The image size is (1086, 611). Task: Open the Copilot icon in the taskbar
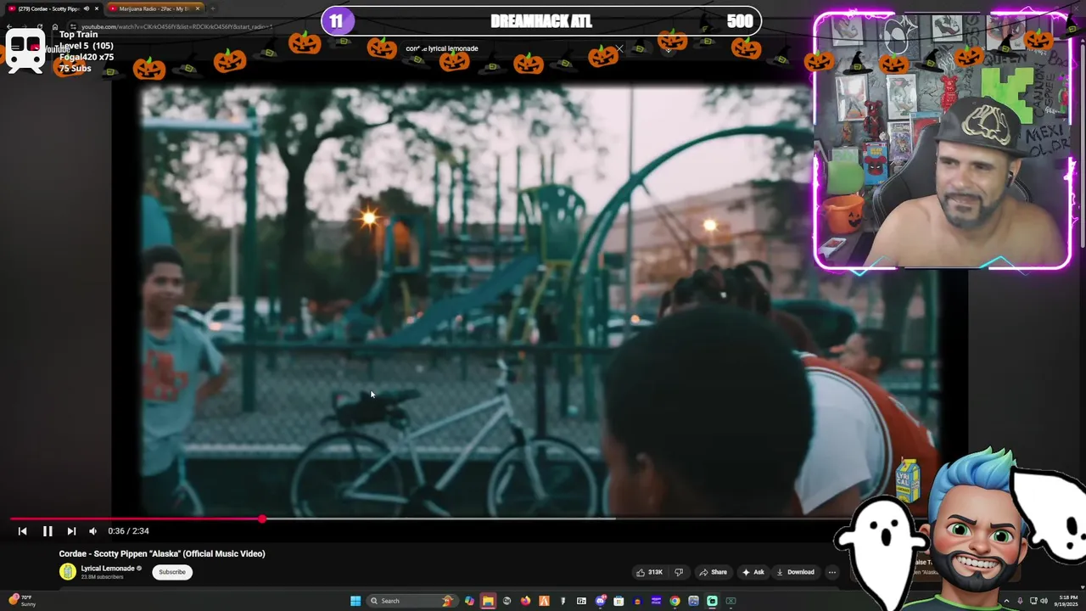(x=469, y=601)
